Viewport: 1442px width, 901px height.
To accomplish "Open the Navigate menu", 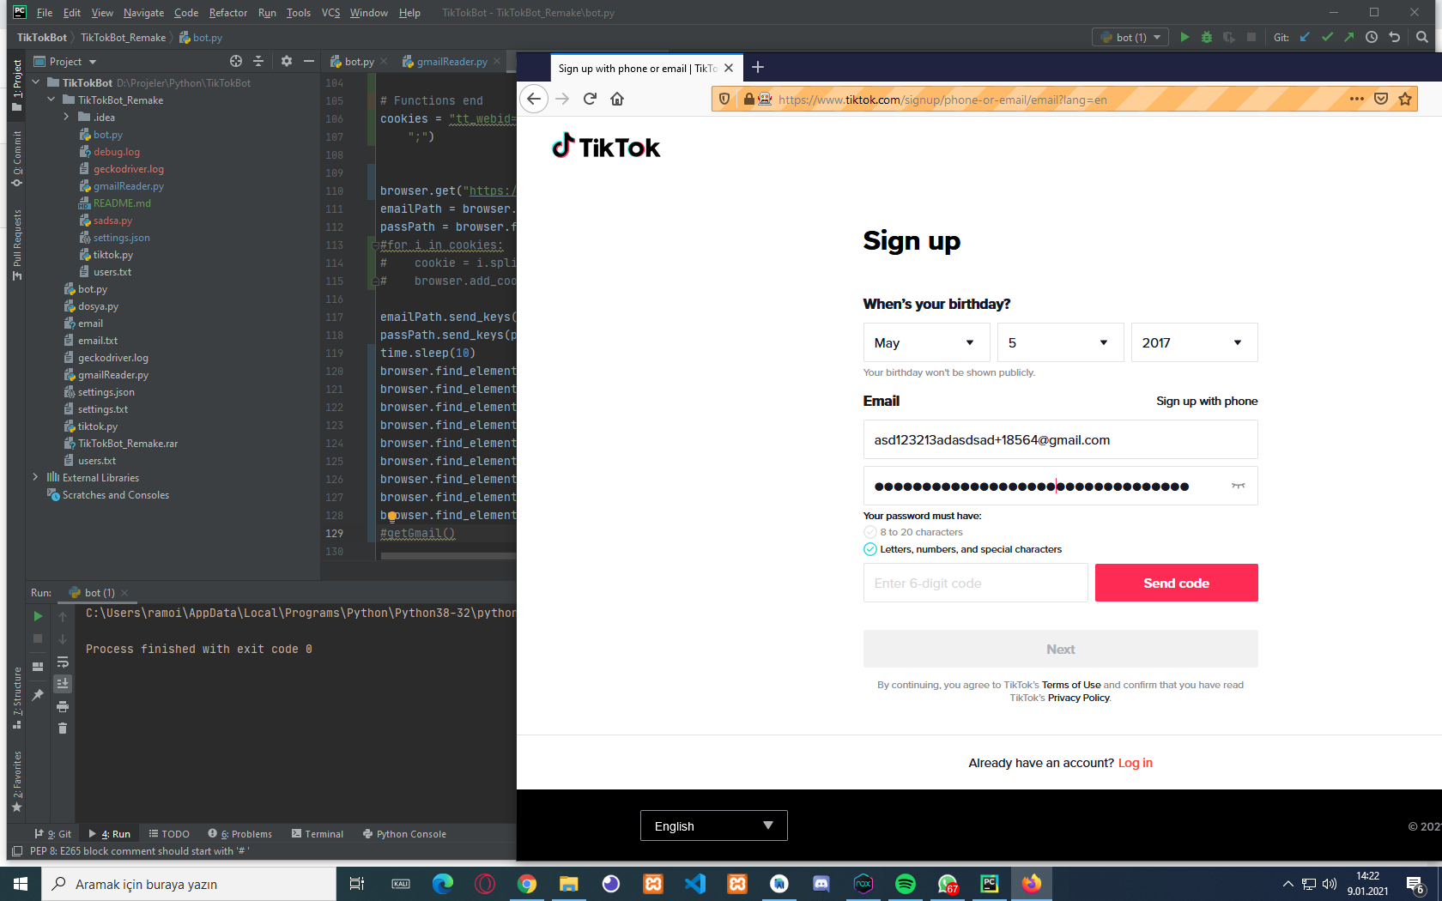I will pos(143,13).
